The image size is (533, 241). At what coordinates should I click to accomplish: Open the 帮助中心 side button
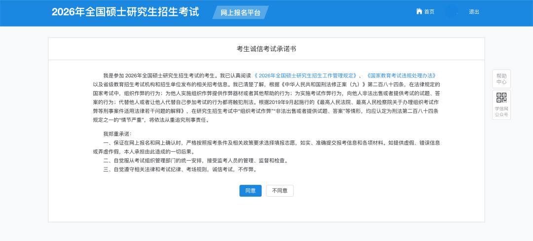pyautogui.click(x=501, y=79)
